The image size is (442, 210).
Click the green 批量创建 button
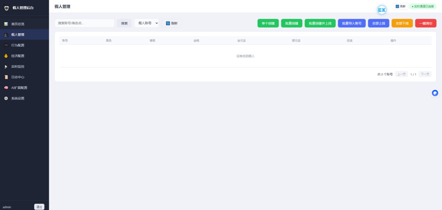tap(292, 23)
